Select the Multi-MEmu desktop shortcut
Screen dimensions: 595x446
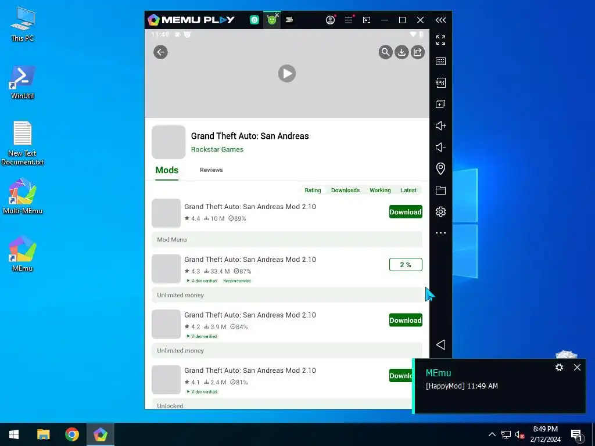click(23, 196)
